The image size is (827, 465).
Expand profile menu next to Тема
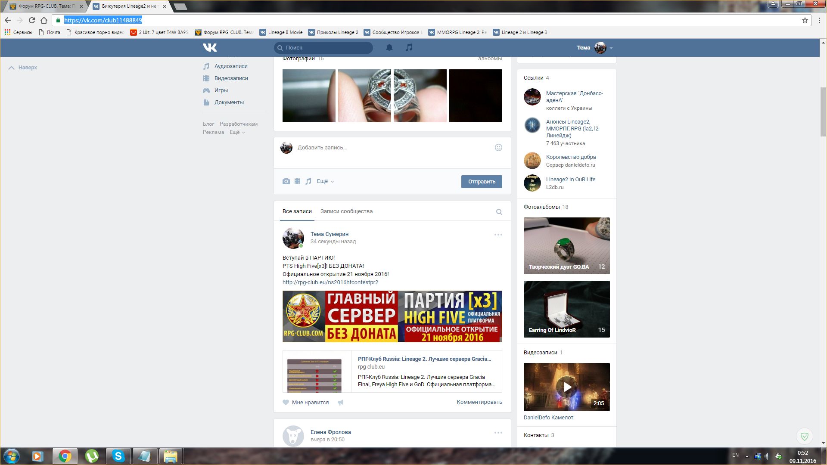click(x=611, y=48)
